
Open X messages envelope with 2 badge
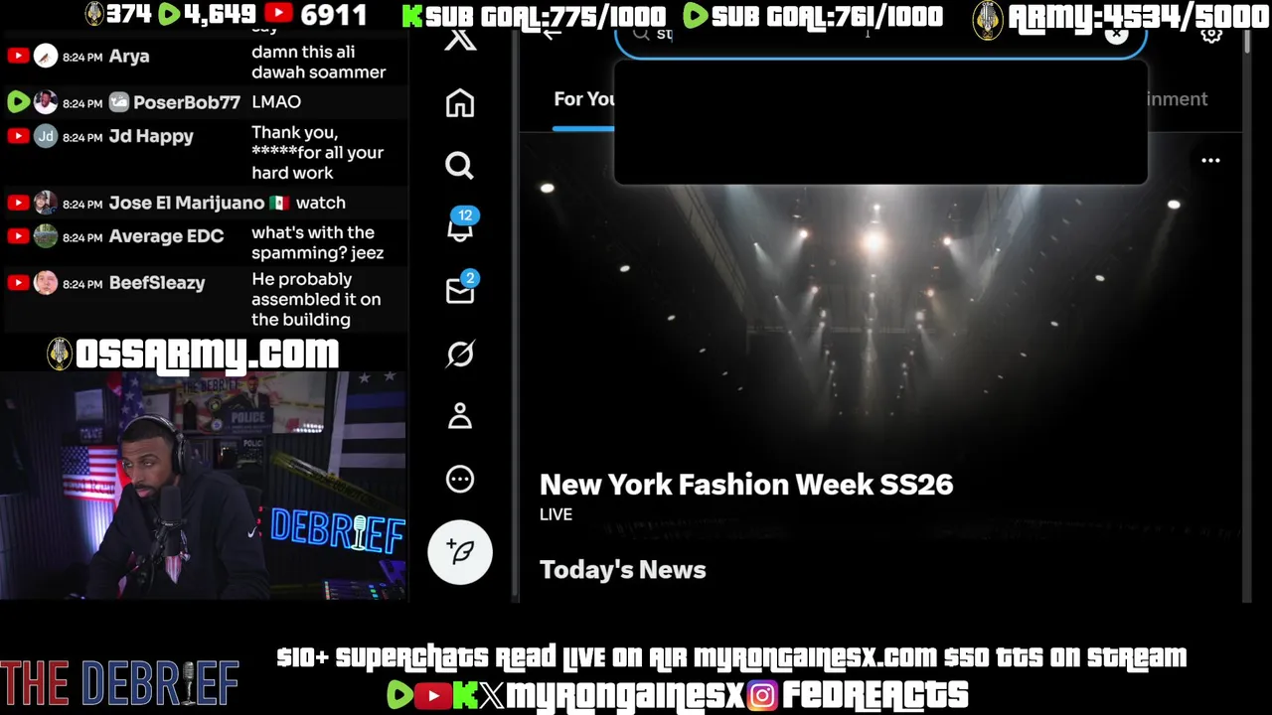click(460, 288)
